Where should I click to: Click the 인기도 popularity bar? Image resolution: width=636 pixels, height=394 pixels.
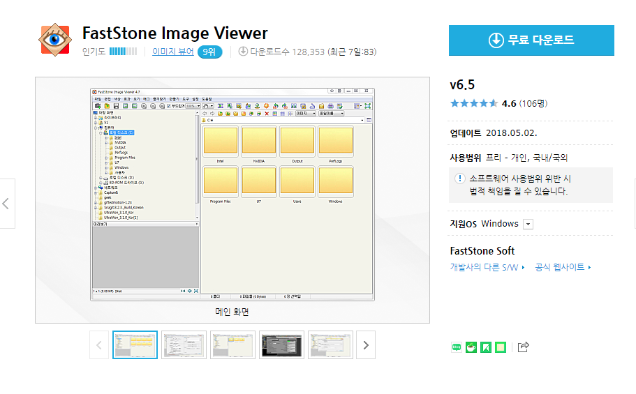pos(124,52)
